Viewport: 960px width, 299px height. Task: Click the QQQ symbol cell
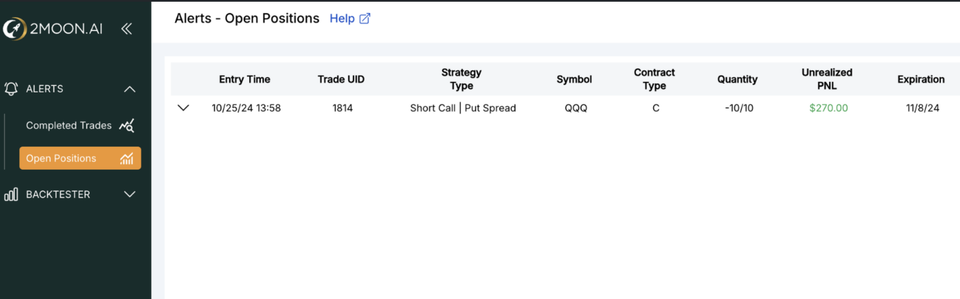click(x=575, y=108)
